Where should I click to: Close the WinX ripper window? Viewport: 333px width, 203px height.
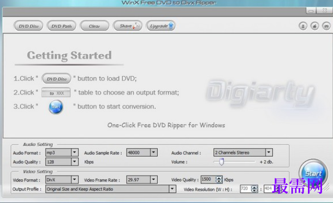[x=324, y=10]
